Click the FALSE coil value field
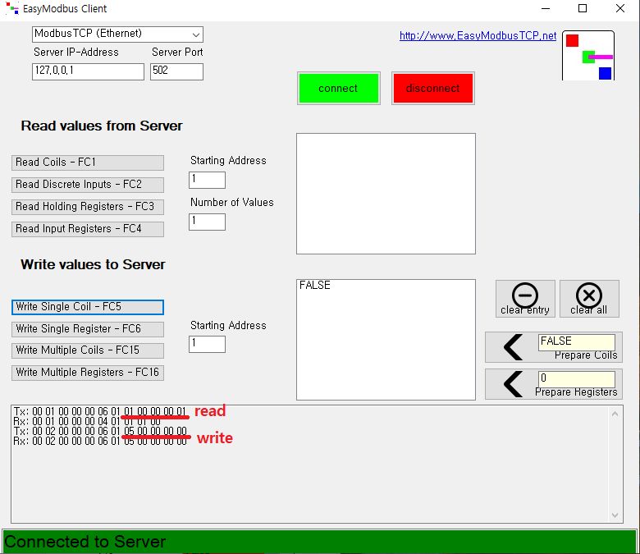Image resolution: width=640 pixels, height=554 pixels. click(x=576, y=341)
